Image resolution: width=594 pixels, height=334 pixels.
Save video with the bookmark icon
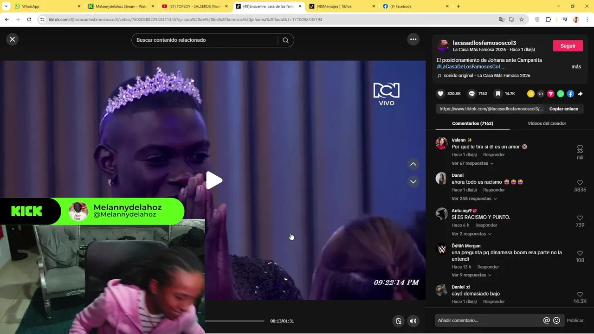tap(498, 94)
